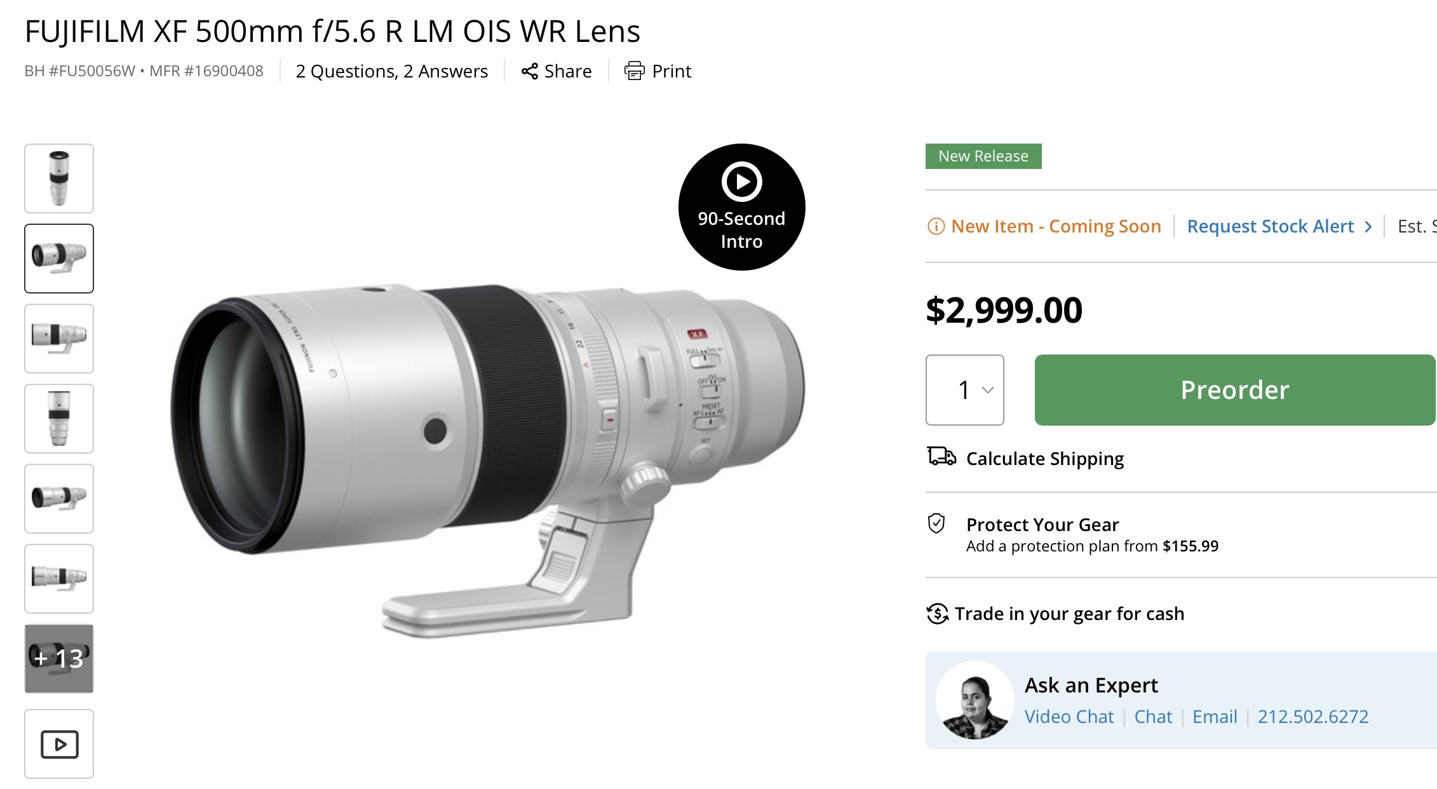The height and width of the screenshot is (789, 1437).
Task: Click the New Release badge
Action: tap(983, 156)
